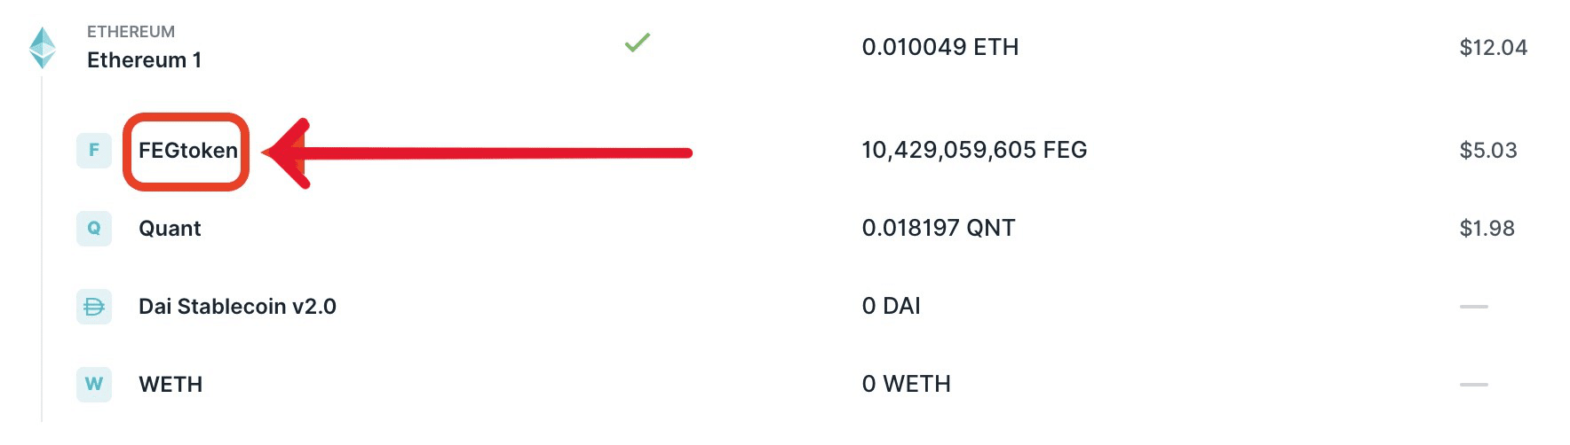Select the WETH token name
Screen dimensions: 1570x445
point(170,385)
